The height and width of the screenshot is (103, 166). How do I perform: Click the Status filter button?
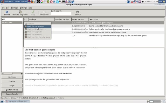click(12, 81)
